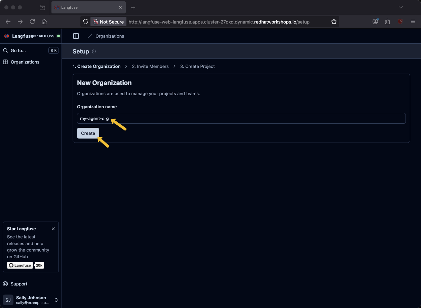Screen dimensions: 421x308
Task: Open the list all tabs dropdown
Action: [400, 7]
